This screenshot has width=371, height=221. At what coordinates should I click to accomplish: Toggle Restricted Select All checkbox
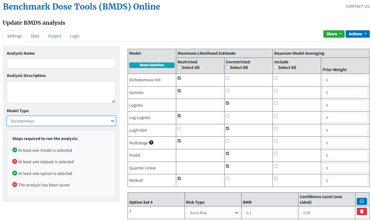click(179, 67)
